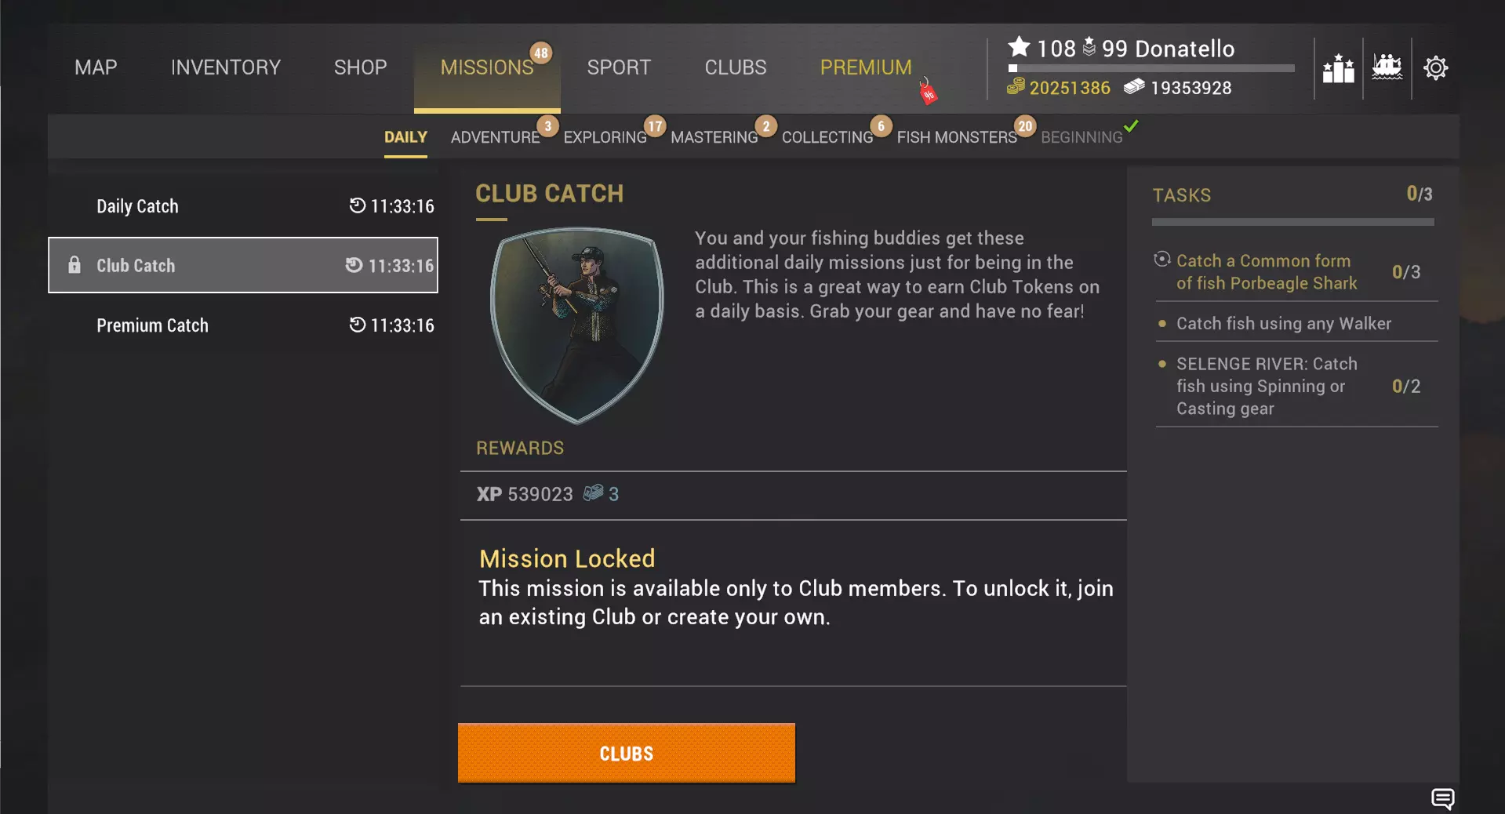Viewport: 1505px width, 814px height.
Task: Open the chat icon at bottom right
Action: tap(1442, 798)
